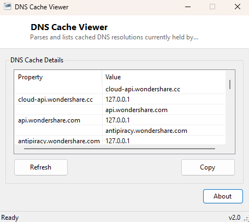Select the Property column header

pyautogui.click(x=58, y=77)
